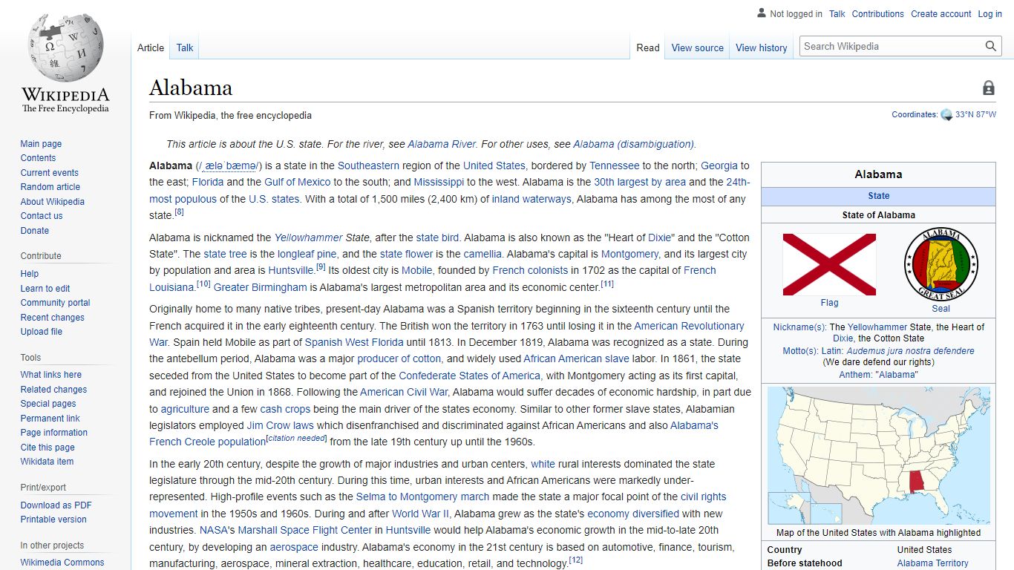Click Cite this page
The height and width of the screenshot is (570, 1014).
(48, 448)
